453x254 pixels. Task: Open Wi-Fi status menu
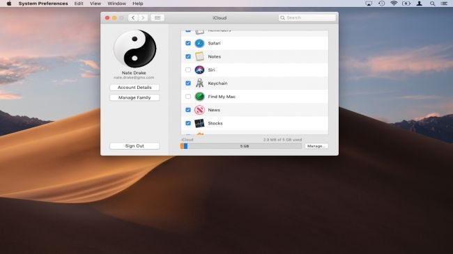click(394, 3)
